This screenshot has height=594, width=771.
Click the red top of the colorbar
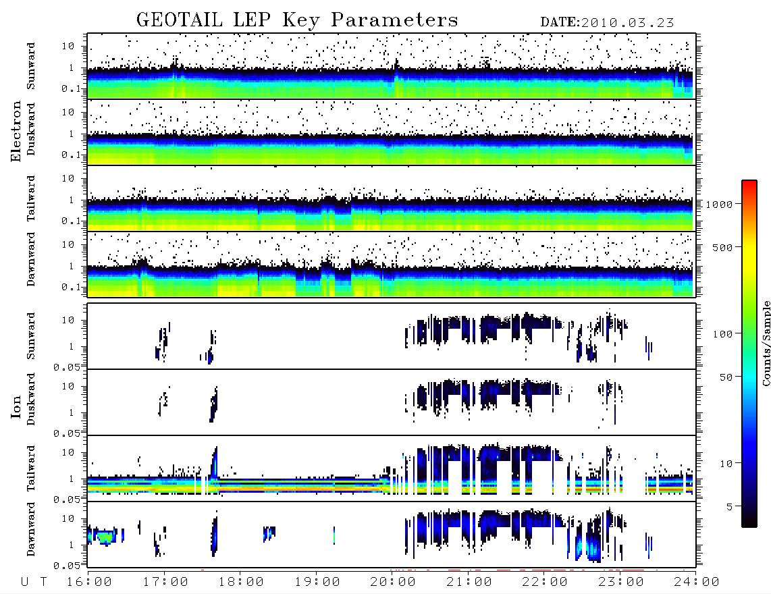(x=749, y=186)
